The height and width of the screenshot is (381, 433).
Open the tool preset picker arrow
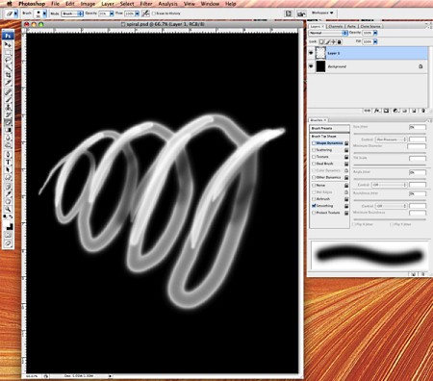15,13
